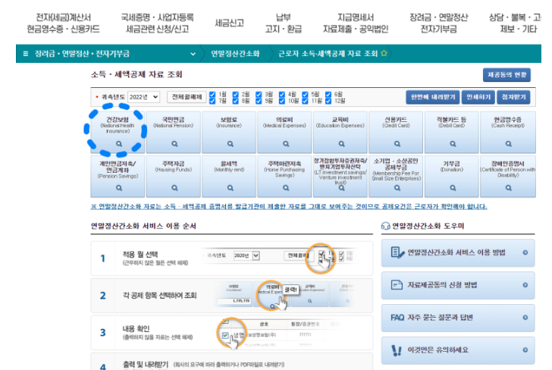Toggle the 8월 checkbox
Image resolution: width=552 pixels, height=370 pixels.
(236, 101)
